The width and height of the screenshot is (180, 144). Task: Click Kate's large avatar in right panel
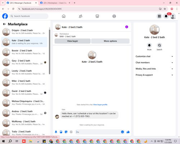pos(154,30)
